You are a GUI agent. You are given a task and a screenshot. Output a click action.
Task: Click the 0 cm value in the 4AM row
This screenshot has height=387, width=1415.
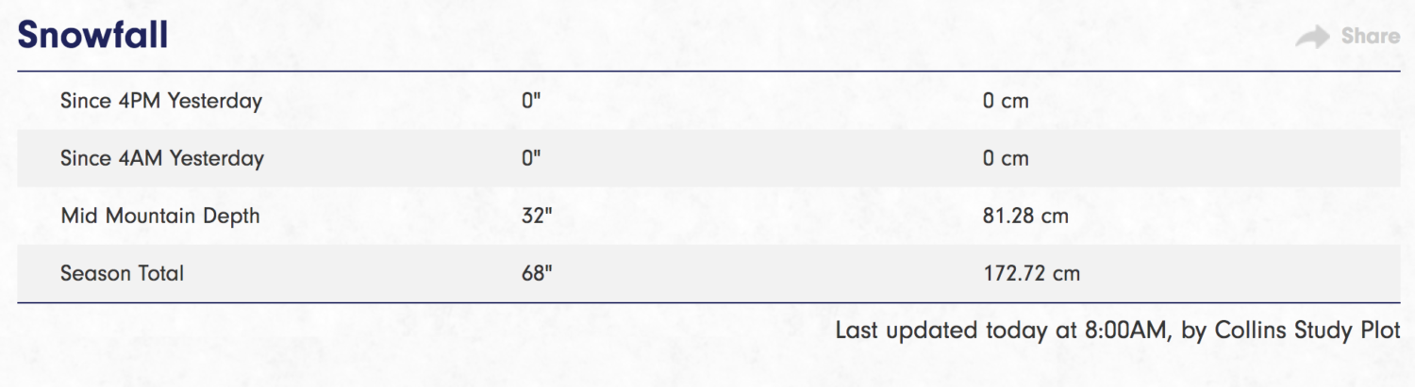[1006, 158]
